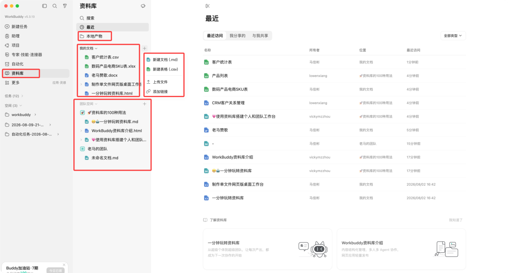Open 客户统计表.csv in the tree
The height and width of the screenshot is (273, 508).
tap(105, 57)
